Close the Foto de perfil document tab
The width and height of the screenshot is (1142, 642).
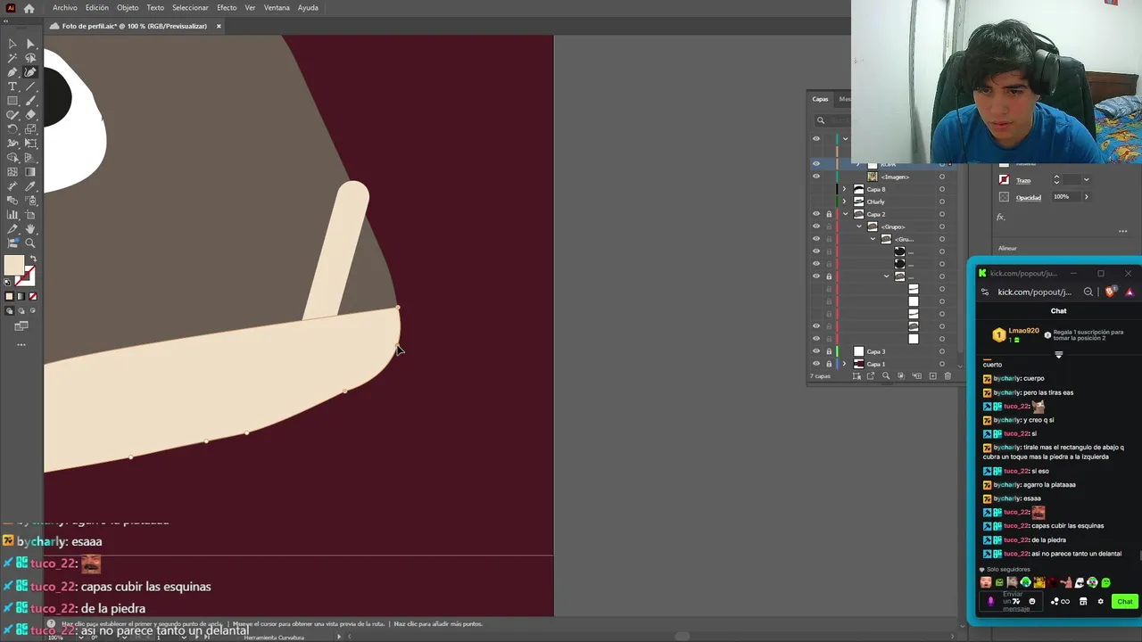[x=219, y=26]
